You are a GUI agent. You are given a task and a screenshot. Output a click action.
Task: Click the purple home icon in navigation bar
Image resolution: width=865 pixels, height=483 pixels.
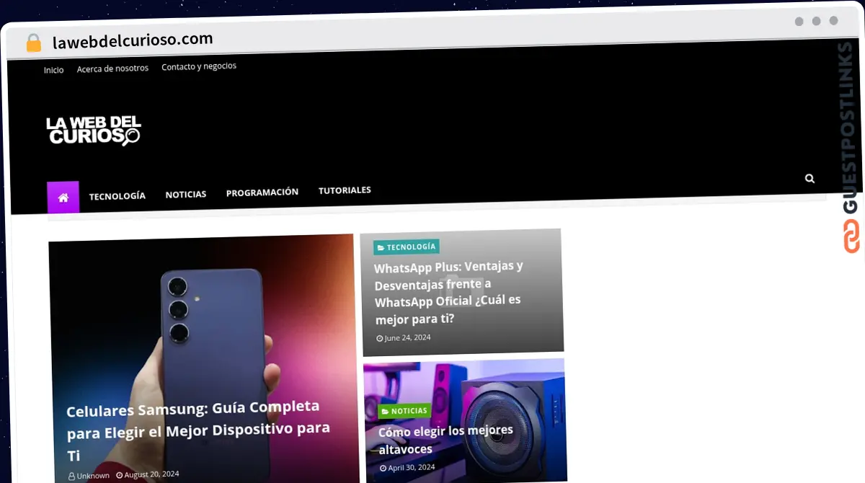coord(63,197)
